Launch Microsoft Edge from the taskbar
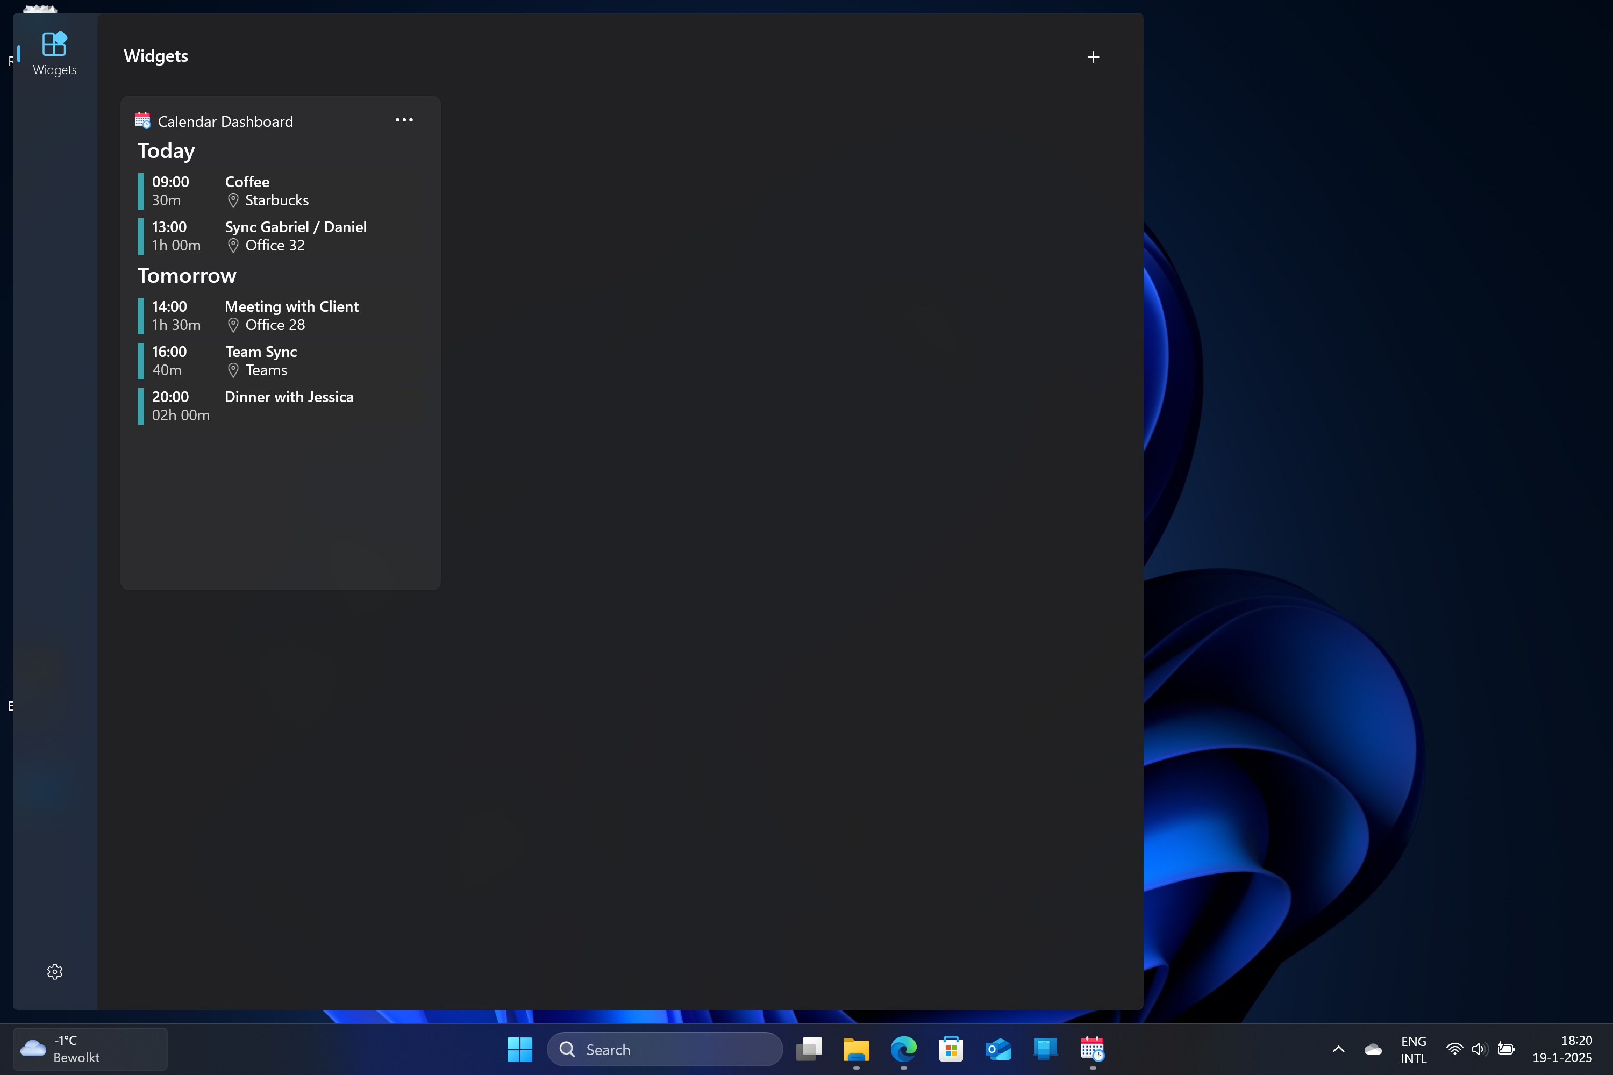Image resolution: width=1613 pixels, height=1075 pixels. coord(903,1049)
